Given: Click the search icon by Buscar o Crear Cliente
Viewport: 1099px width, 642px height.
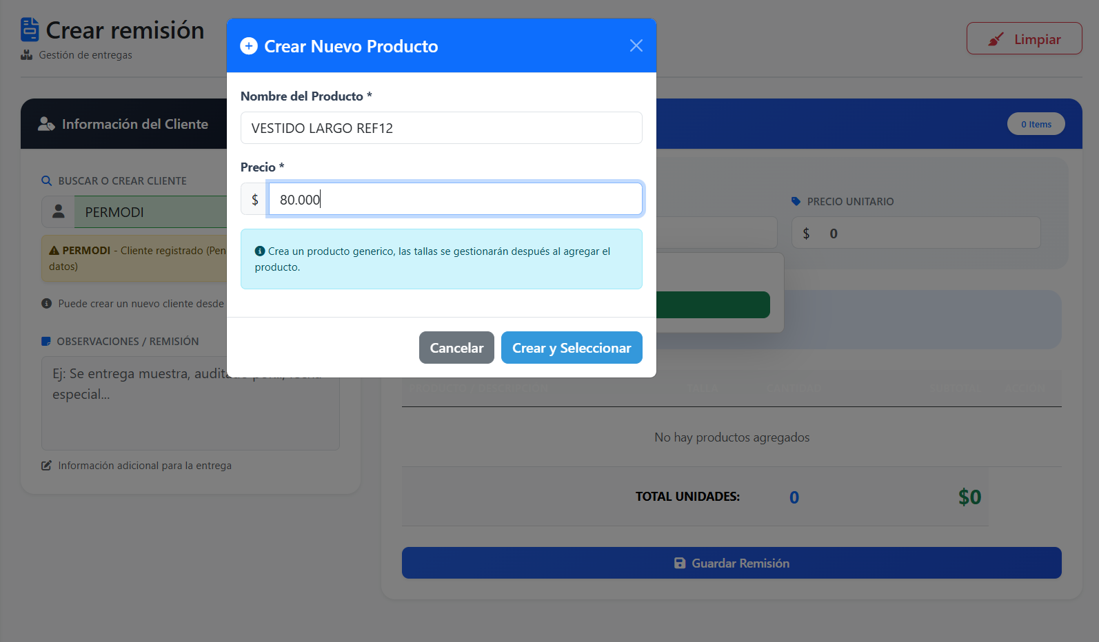Looking at the screenshot, I should (x=47, y=180).
